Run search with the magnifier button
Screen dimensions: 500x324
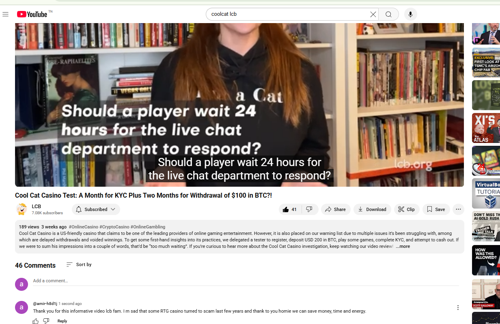tap(388, 14)
